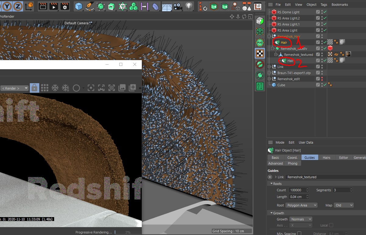Toggle the Z axis lock button
Image resolution: width=366 pixels, height=235 pixels.
[17, 6]
